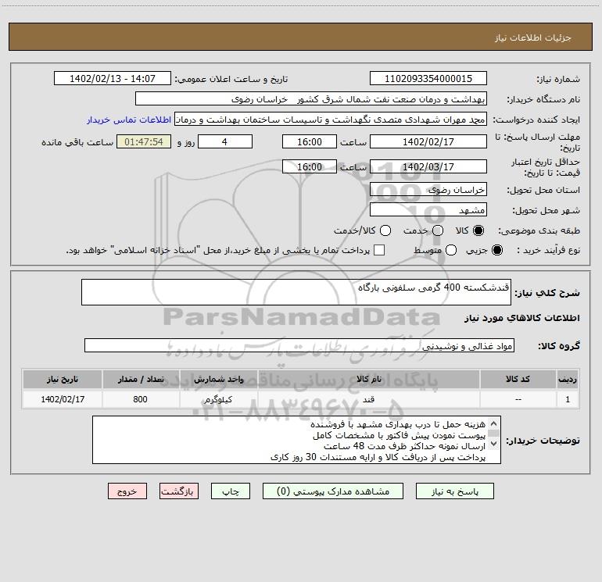Click the اطلاعات کالاهای مورد نیاز heading
Image resolution: width=602 pixels, height=582 pixels.
(x=522, y=318)
